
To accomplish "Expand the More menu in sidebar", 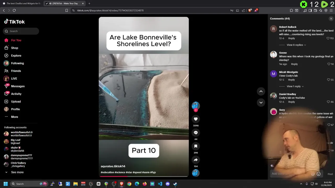I will pyautogui.click(x=11, y=117).
